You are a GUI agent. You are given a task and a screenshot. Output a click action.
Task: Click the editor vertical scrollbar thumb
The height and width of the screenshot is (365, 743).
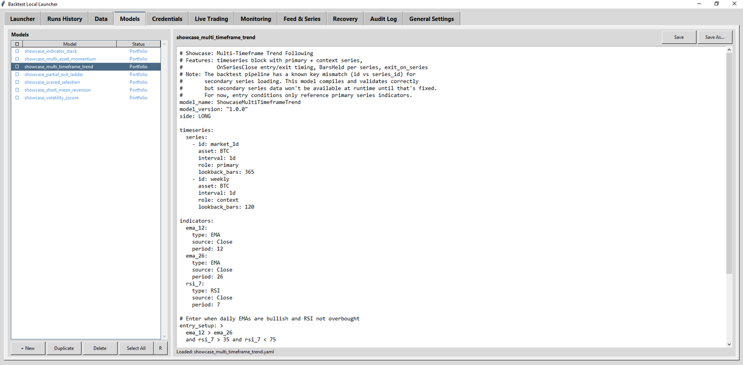point(729,163)
